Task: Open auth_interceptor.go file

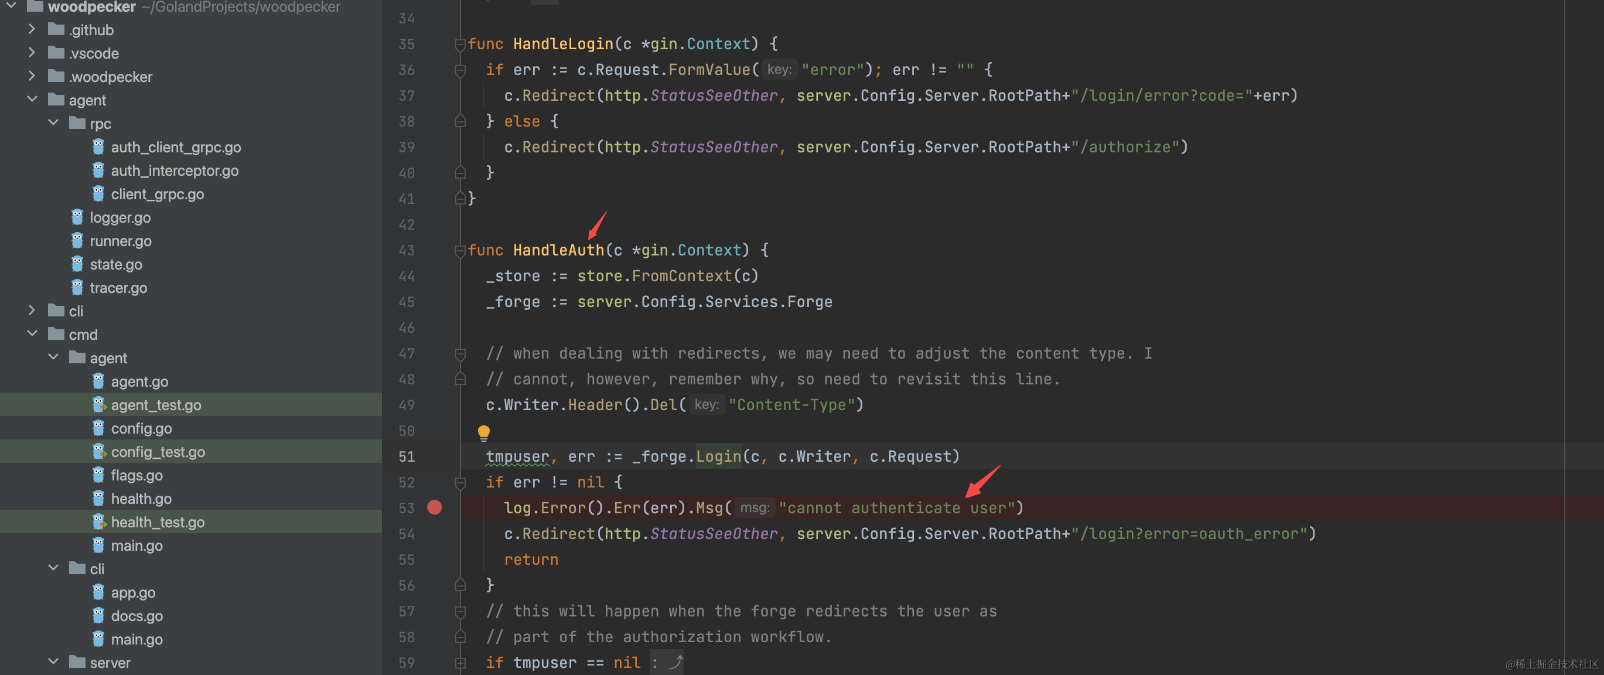Action: 175,171
